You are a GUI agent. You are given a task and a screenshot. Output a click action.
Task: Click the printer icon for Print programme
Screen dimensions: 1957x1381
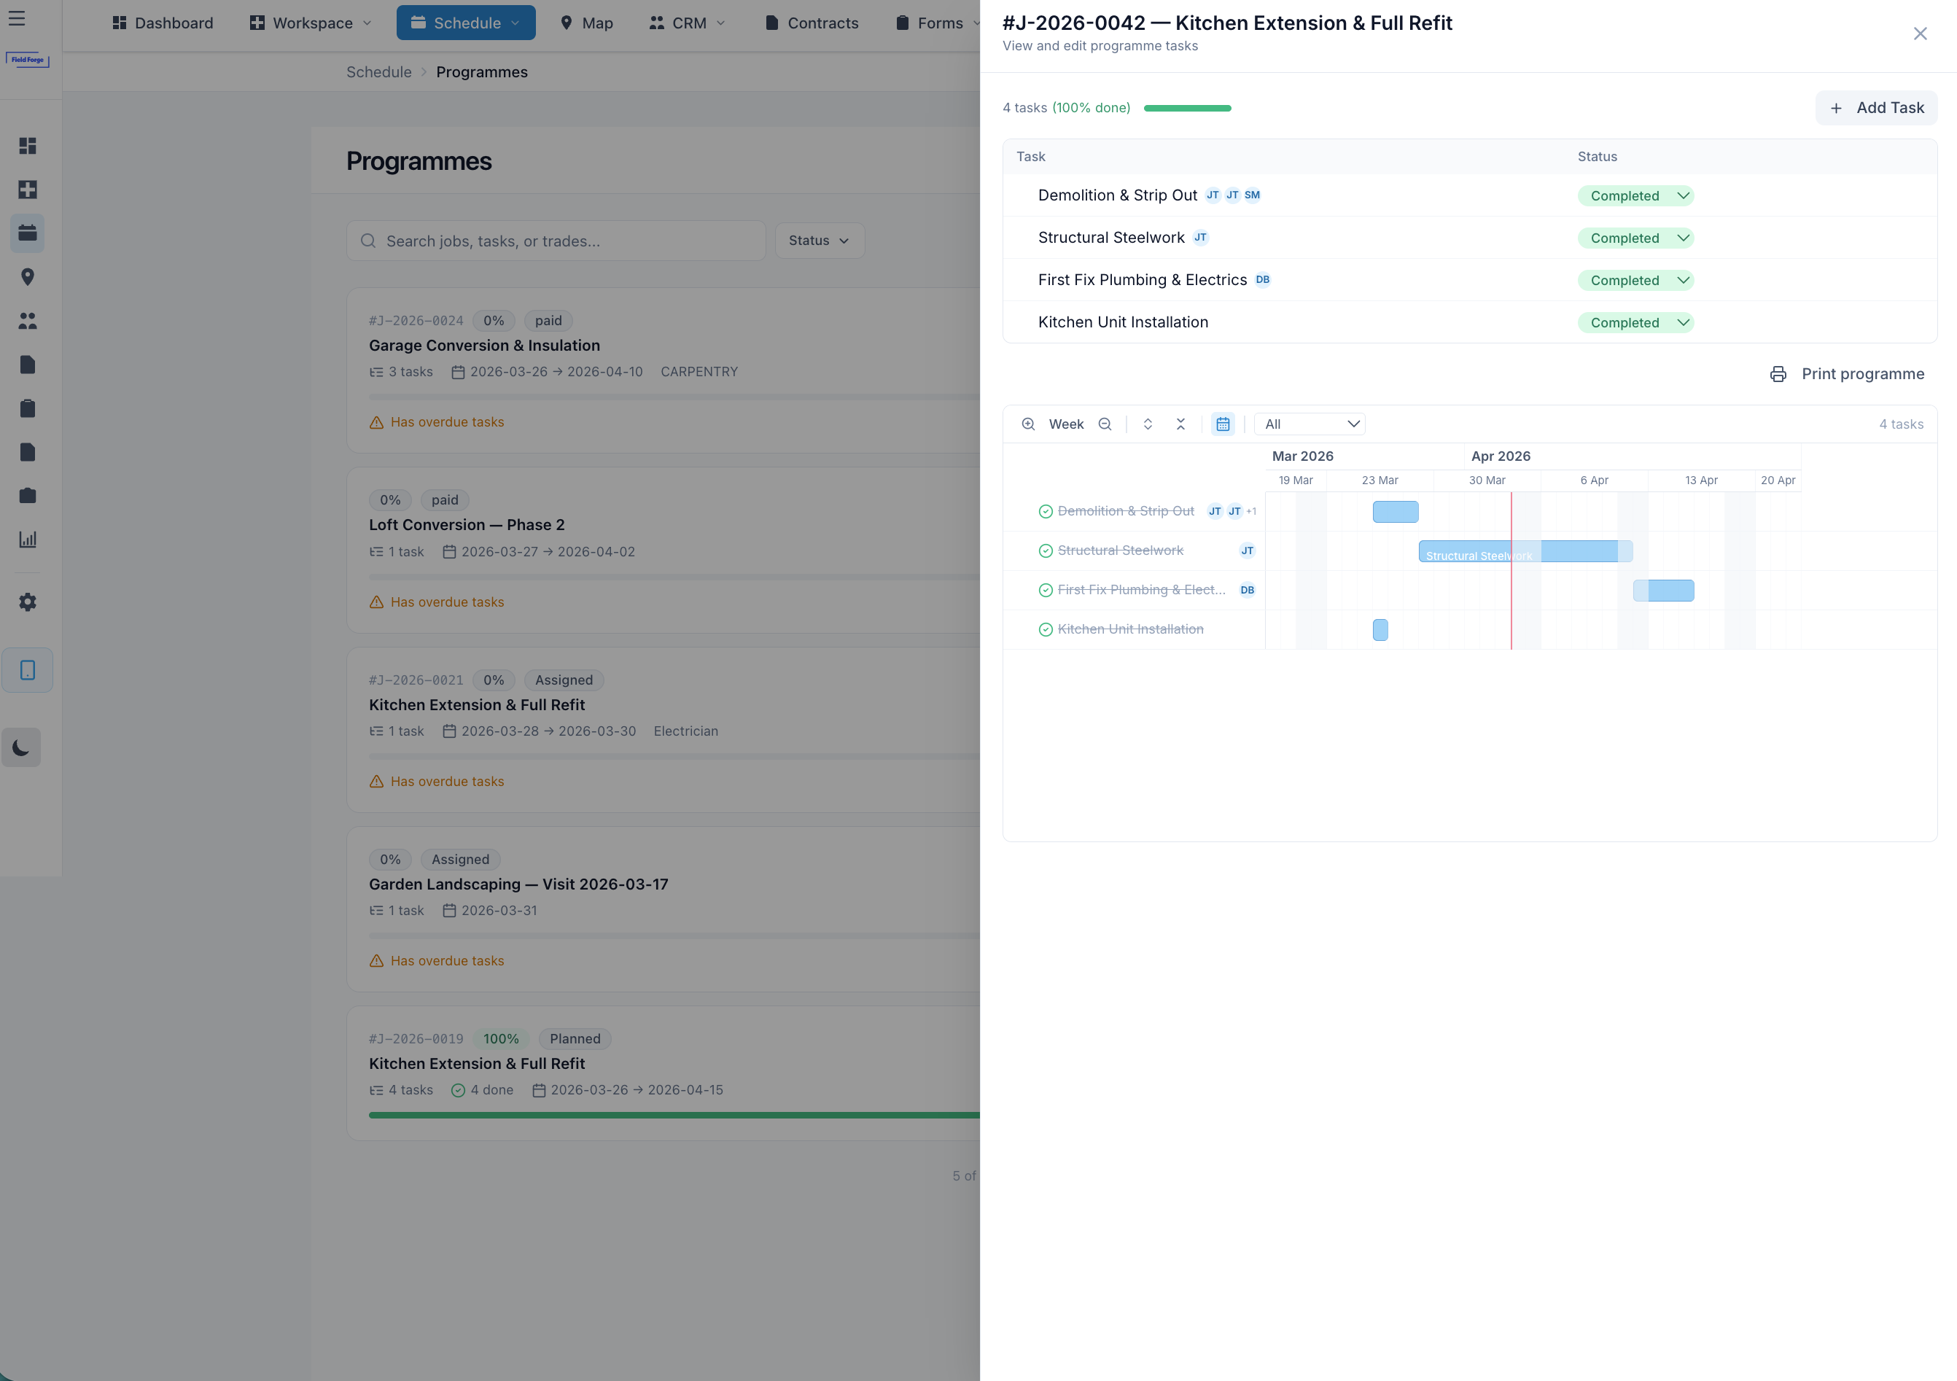1778,374
